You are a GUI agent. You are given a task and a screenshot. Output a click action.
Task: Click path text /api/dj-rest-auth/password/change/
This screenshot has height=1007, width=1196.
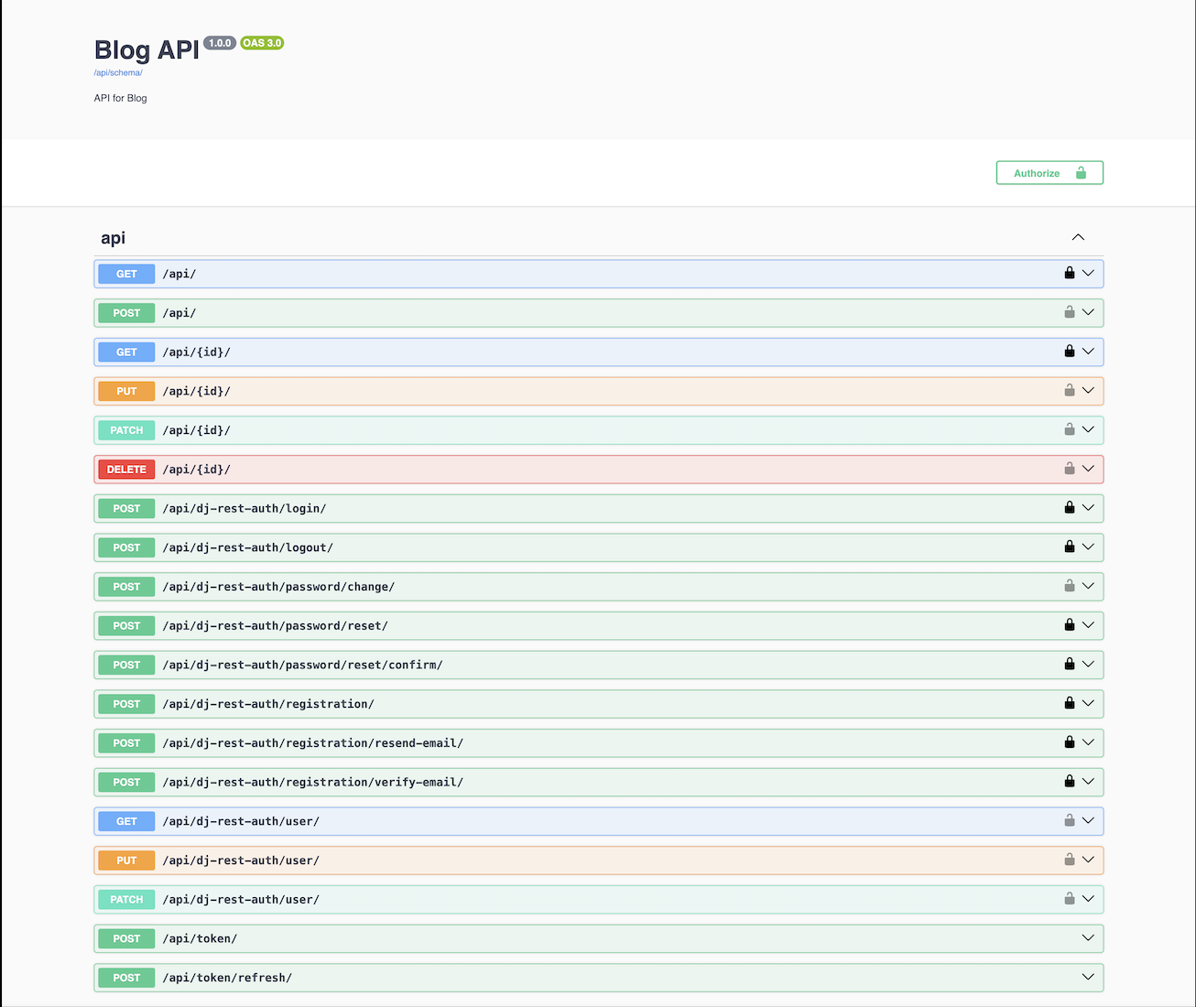tap(278, 587)
